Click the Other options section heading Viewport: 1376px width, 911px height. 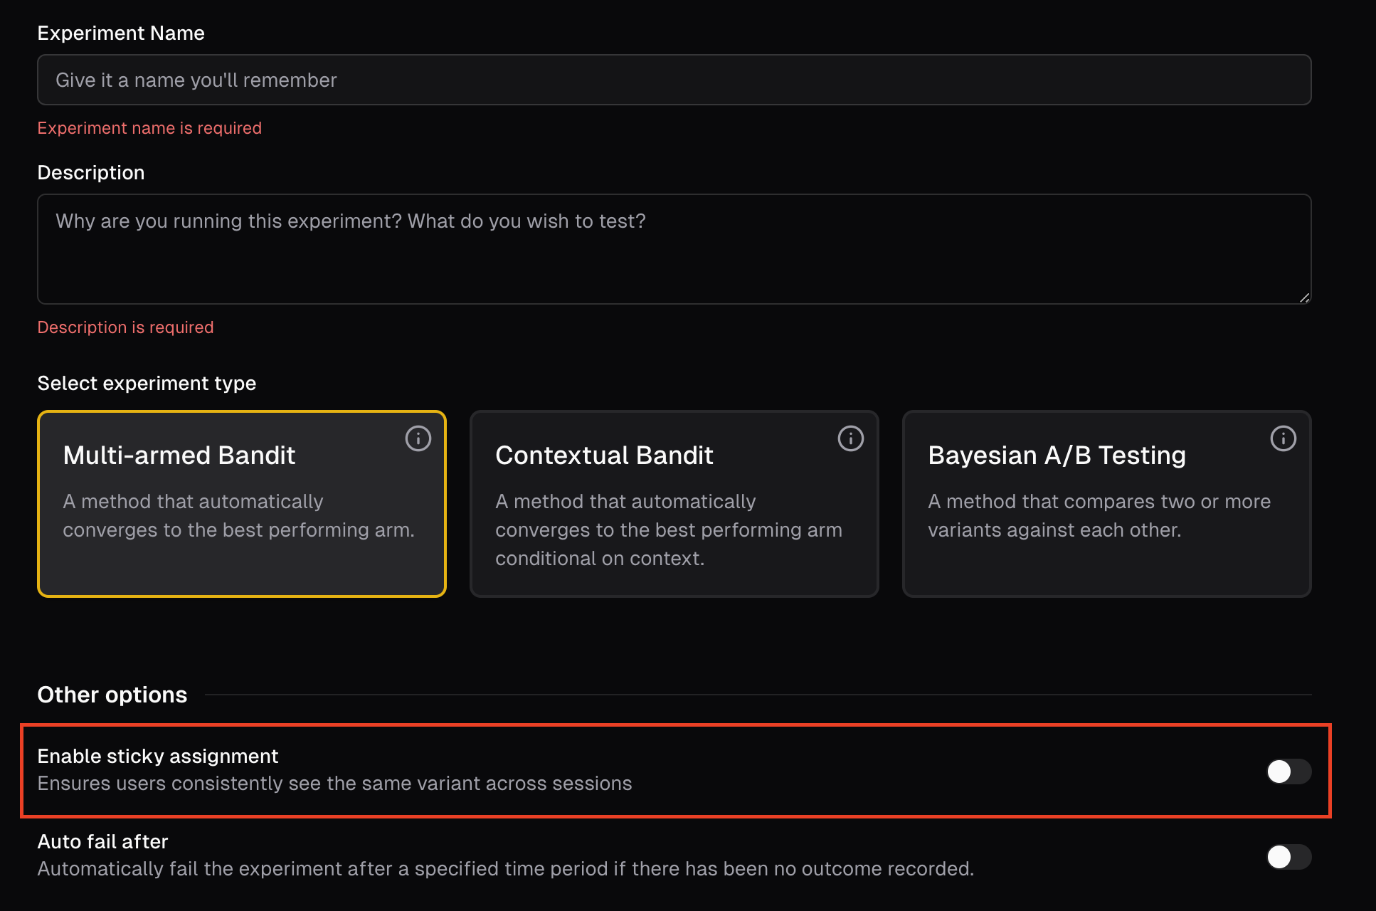pos(112,695)
